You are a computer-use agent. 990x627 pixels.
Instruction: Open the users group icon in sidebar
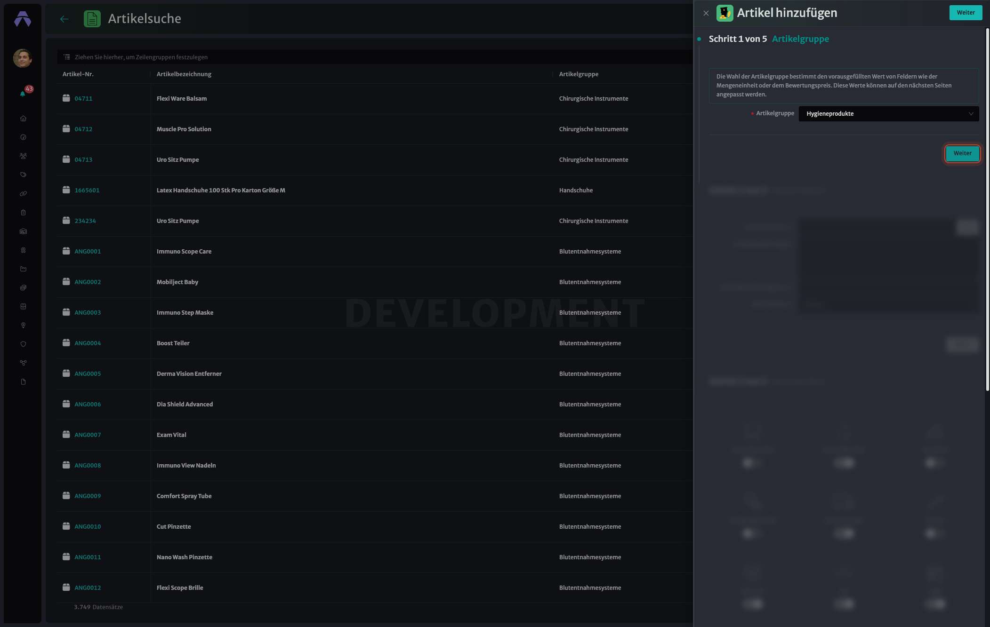[23, 156]
